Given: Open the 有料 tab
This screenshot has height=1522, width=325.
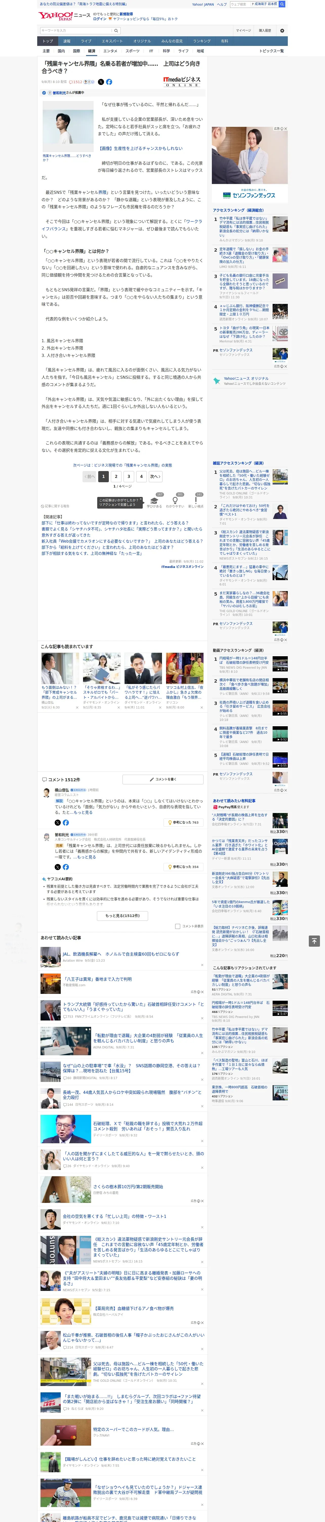Looking at the screenshot, I should [224, 41].
